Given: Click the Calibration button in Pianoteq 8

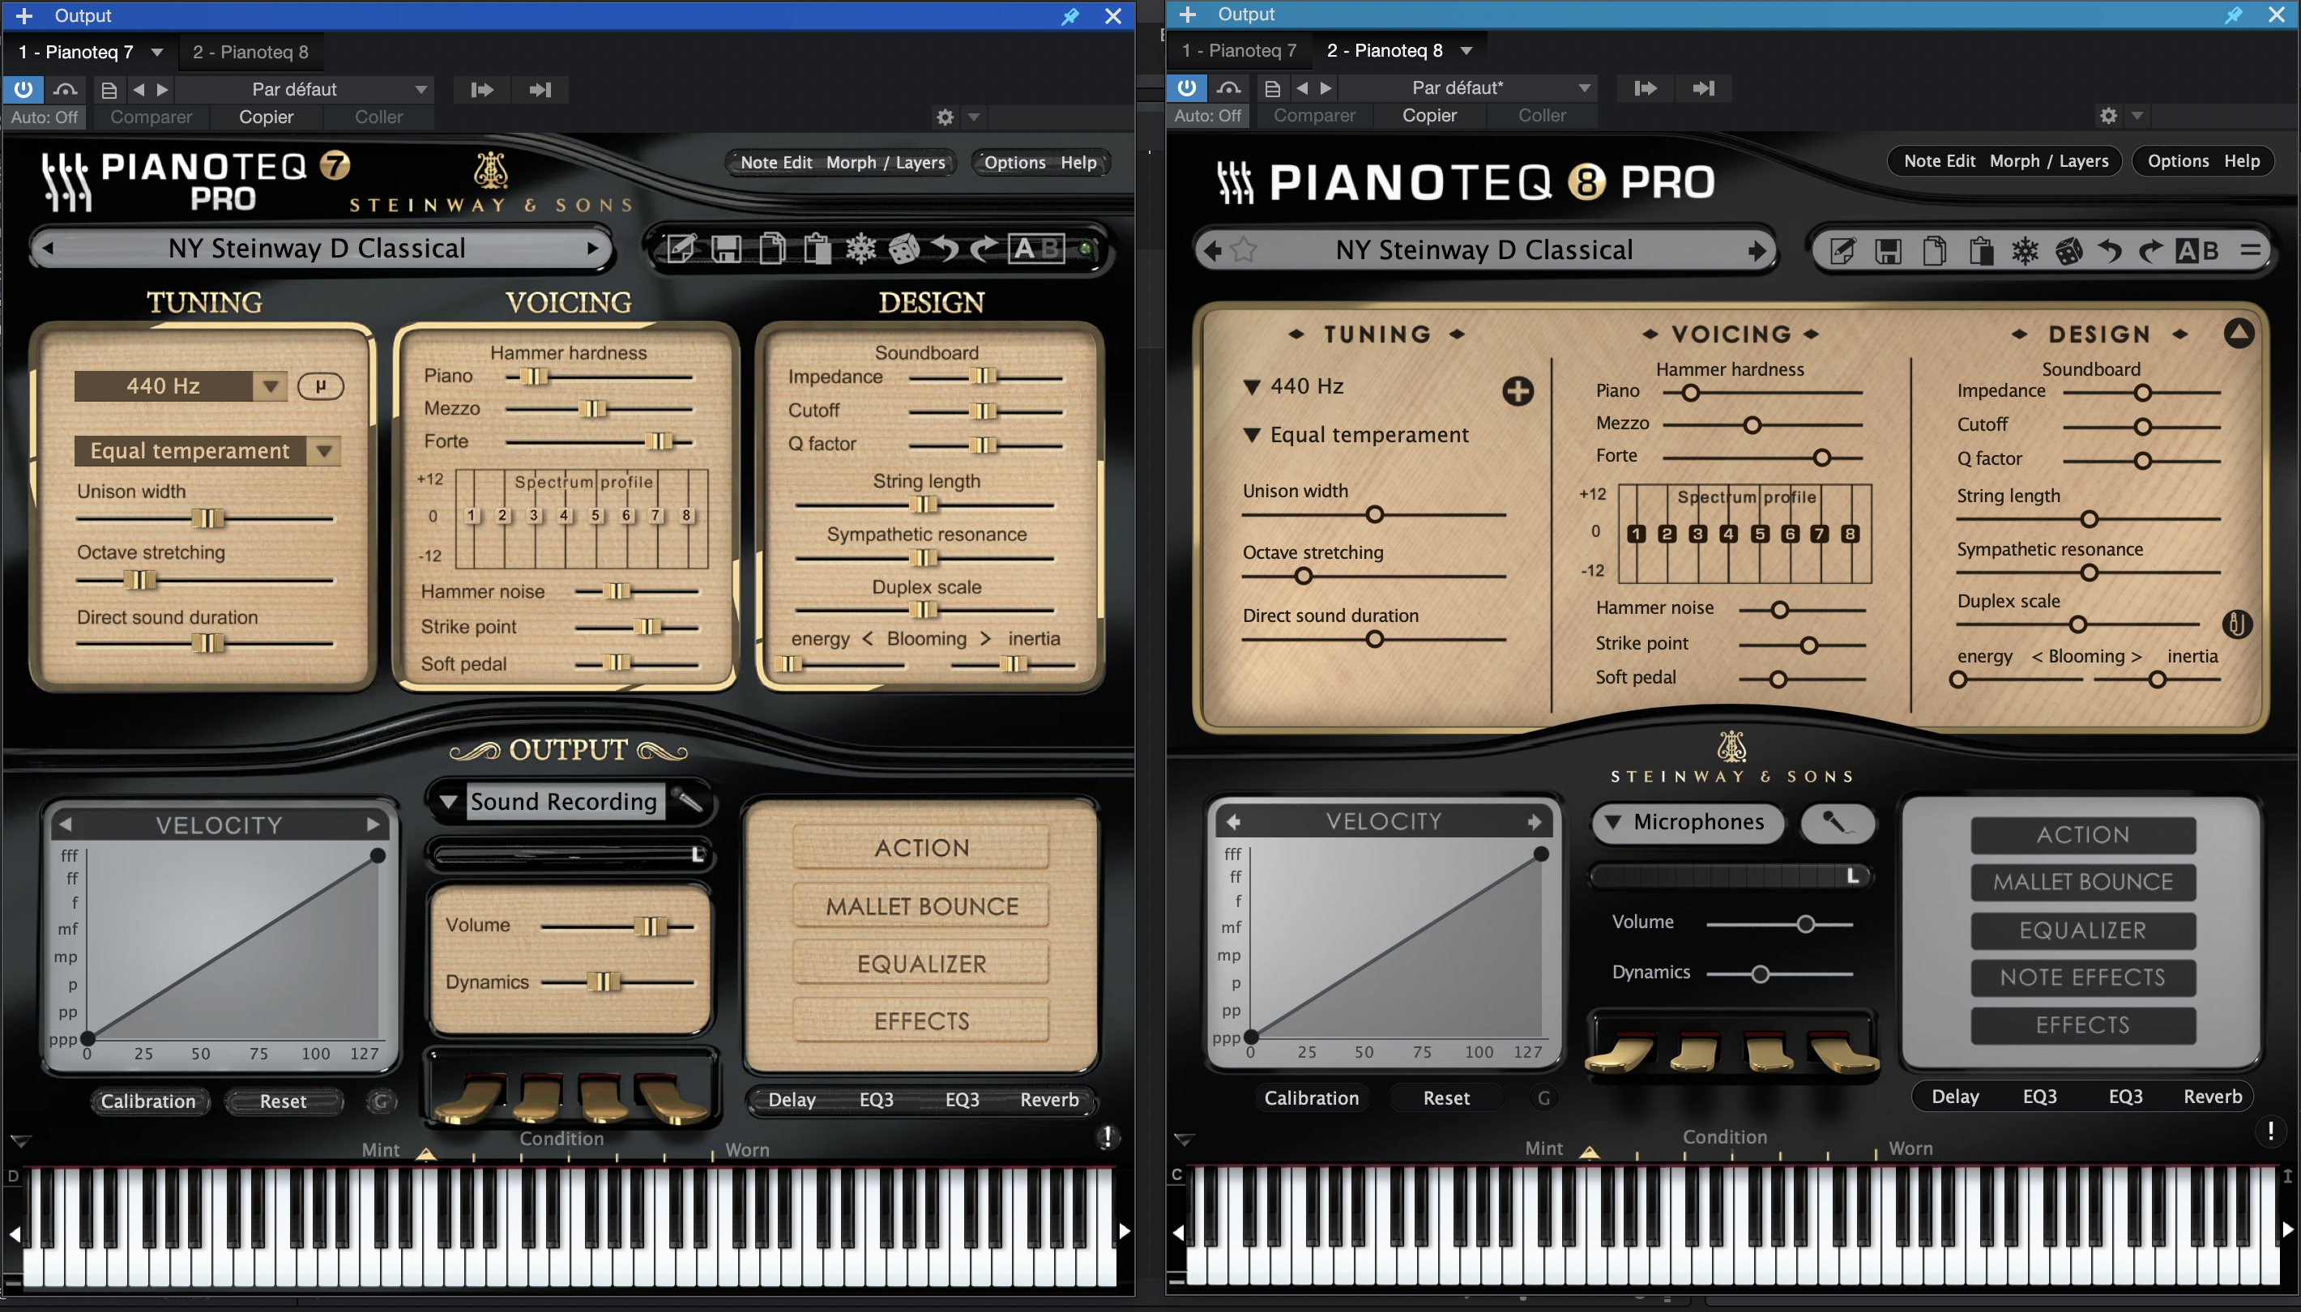Looking at the screenshot, I should 1312,1097.
